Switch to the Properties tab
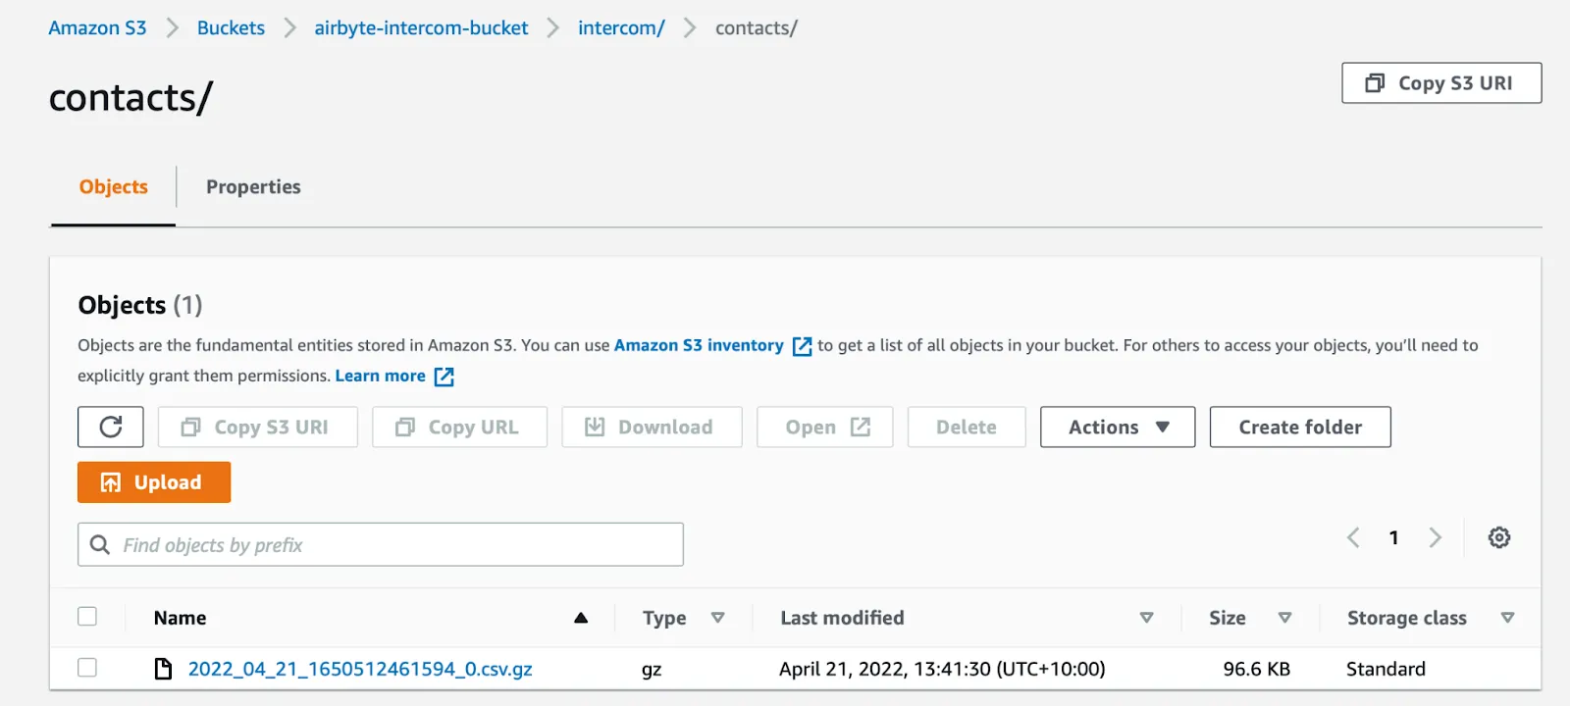Screen dimensions: 1570x706 253,186
